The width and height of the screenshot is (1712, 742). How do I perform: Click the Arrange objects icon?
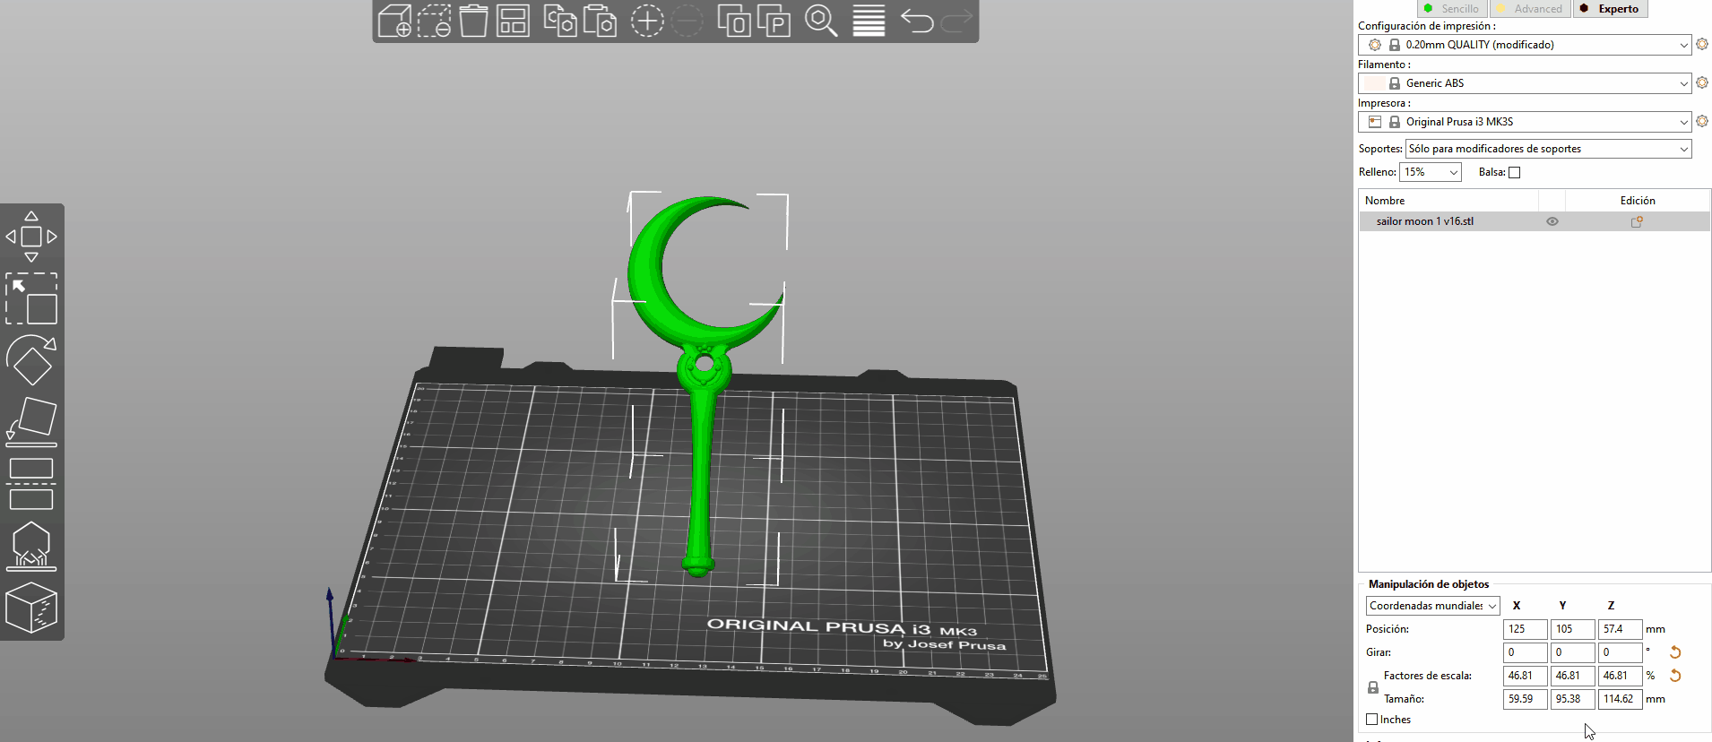point(513,21)
